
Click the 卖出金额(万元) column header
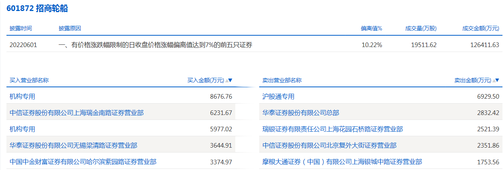coord(472,80)
